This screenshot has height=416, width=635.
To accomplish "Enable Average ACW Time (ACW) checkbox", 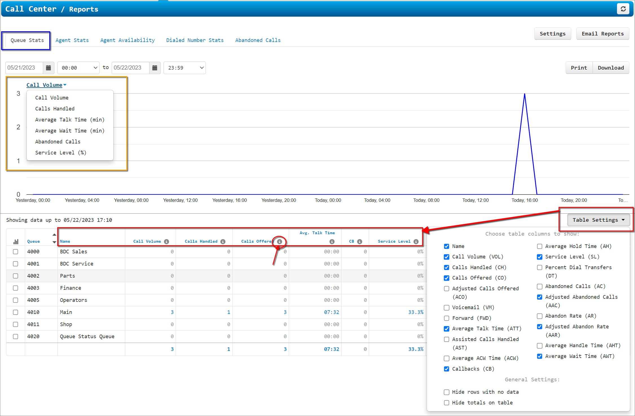I will pos(447,358).
